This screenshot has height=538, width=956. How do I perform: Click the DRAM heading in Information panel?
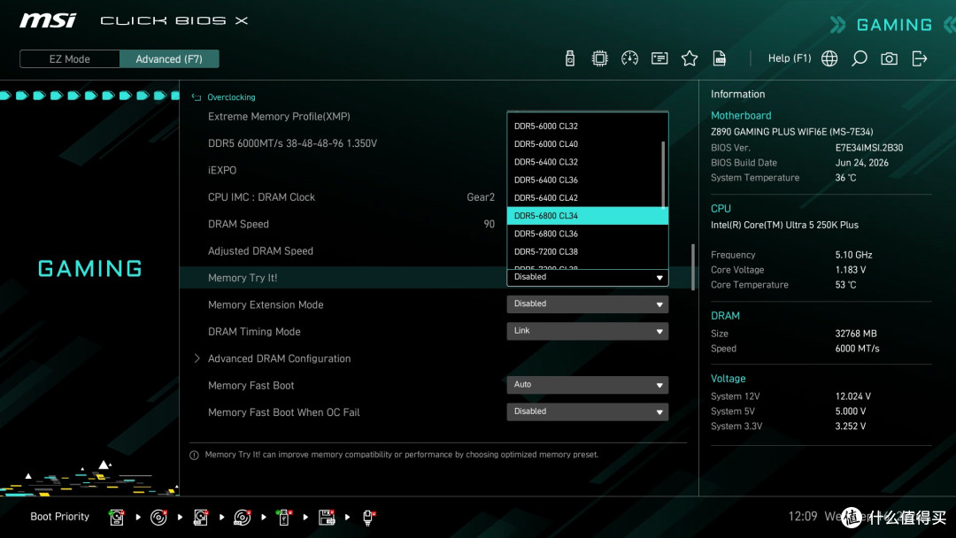point(725,316)
